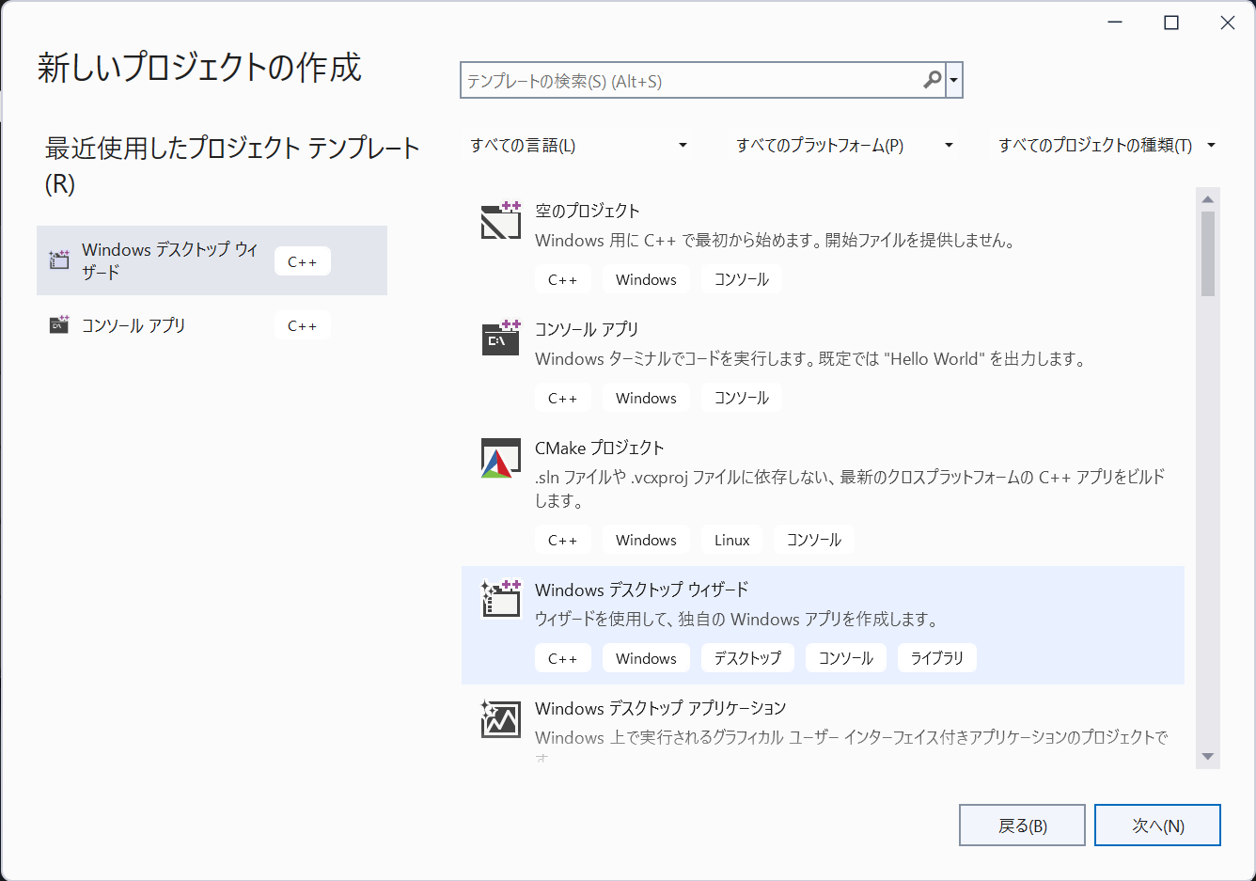Click the コンソール tag under コンソール アプリ template

pyautogui.click(x=742, y=398)
